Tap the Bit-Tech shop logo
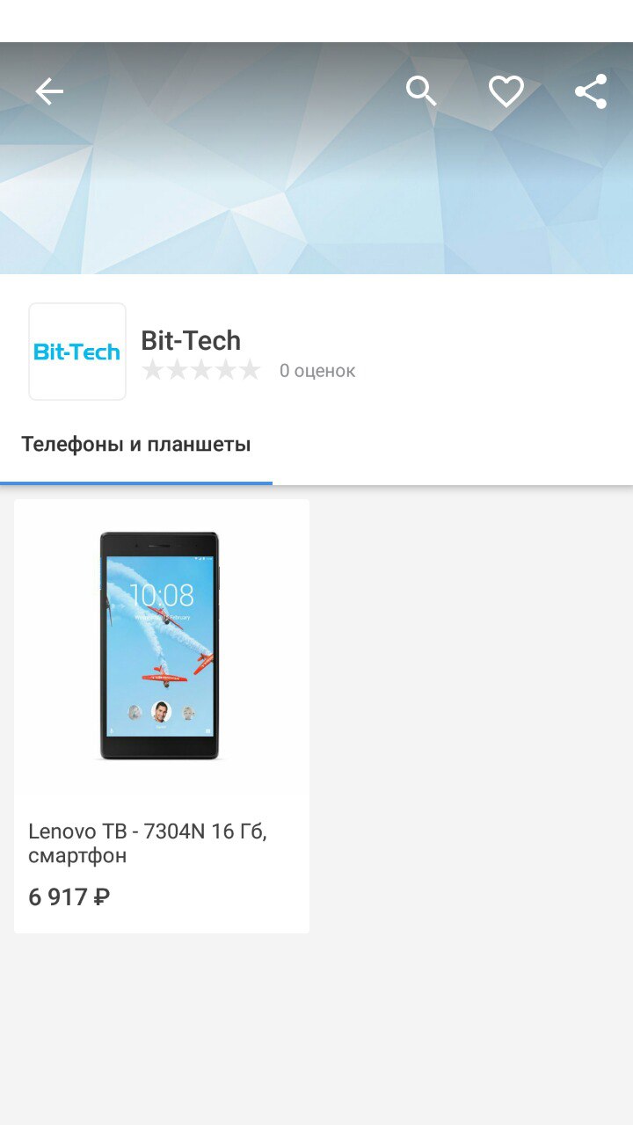Image resolution: width=633 pixels, height=1125 pixels. click(77, 352)
